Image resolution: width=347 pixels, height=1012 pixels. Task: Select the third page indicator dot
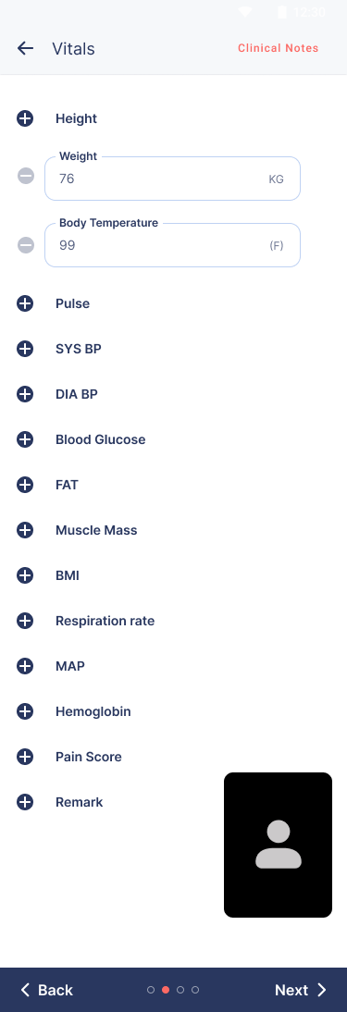(x=180, y=990)
